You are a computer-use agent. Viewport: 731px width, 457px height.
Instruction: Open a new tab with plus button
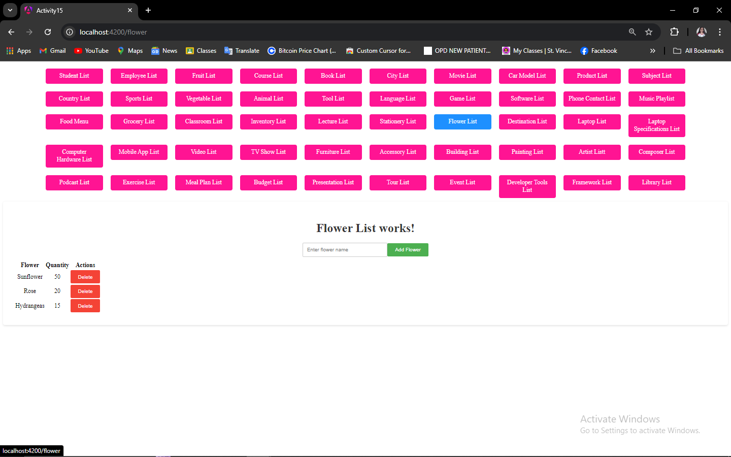click(148, 10)
